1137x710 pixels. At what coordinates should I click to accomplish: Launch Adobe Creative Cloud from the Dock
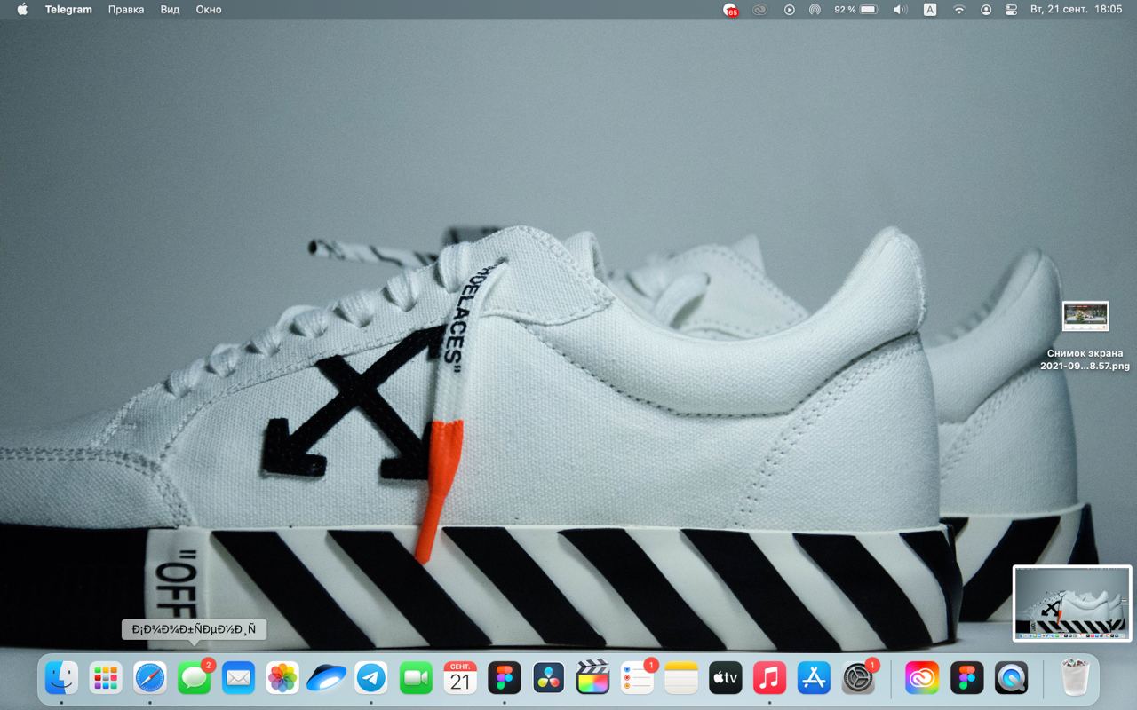(922, 678)
